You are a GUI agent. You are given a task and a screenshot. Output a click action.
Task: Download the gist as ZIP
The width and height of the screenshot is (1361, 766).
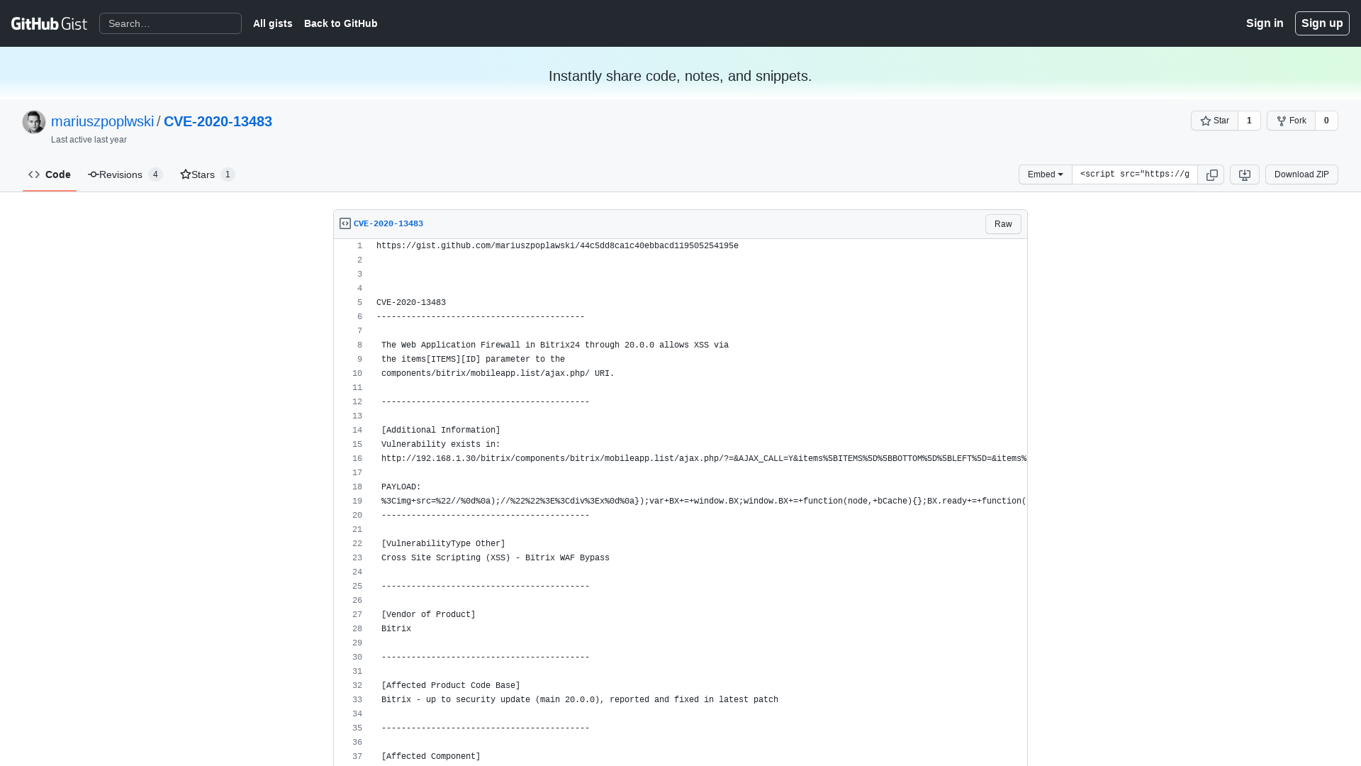coord(1301,174)
